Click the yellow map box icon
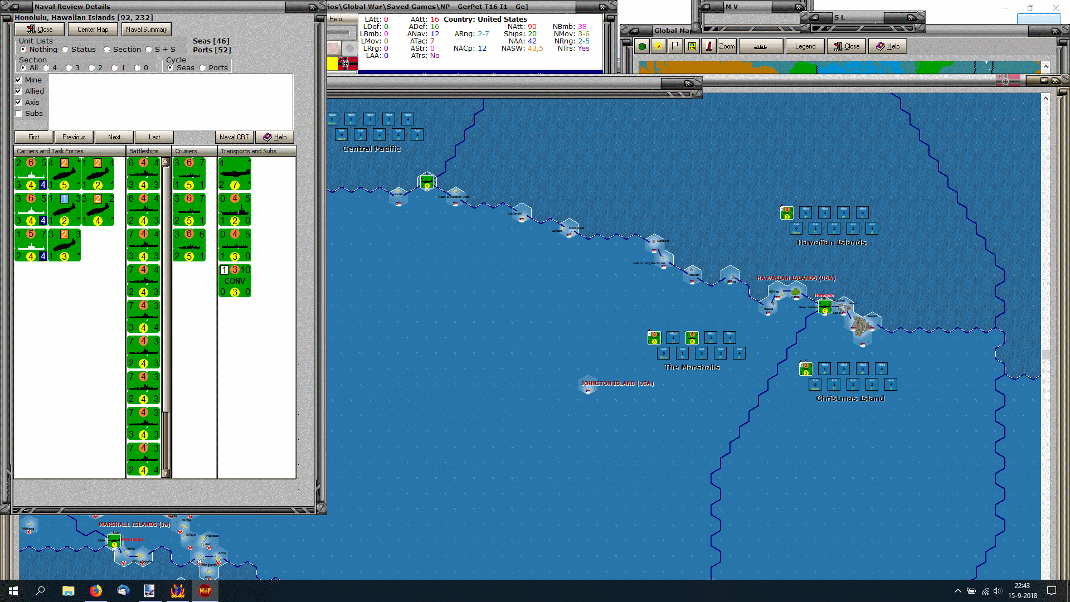Screen dimensions: 1070x602 coord(692,46)
